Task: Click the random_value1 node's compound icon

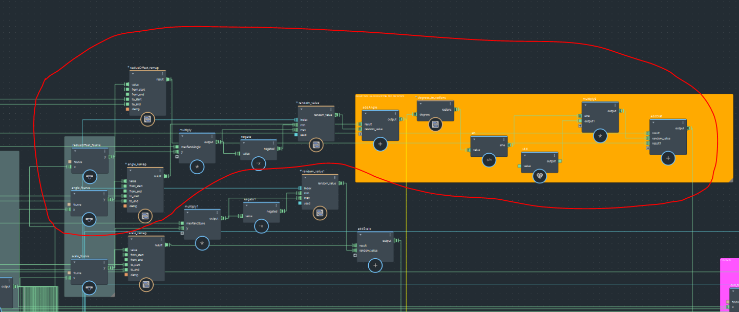Action: click(320, 213)
